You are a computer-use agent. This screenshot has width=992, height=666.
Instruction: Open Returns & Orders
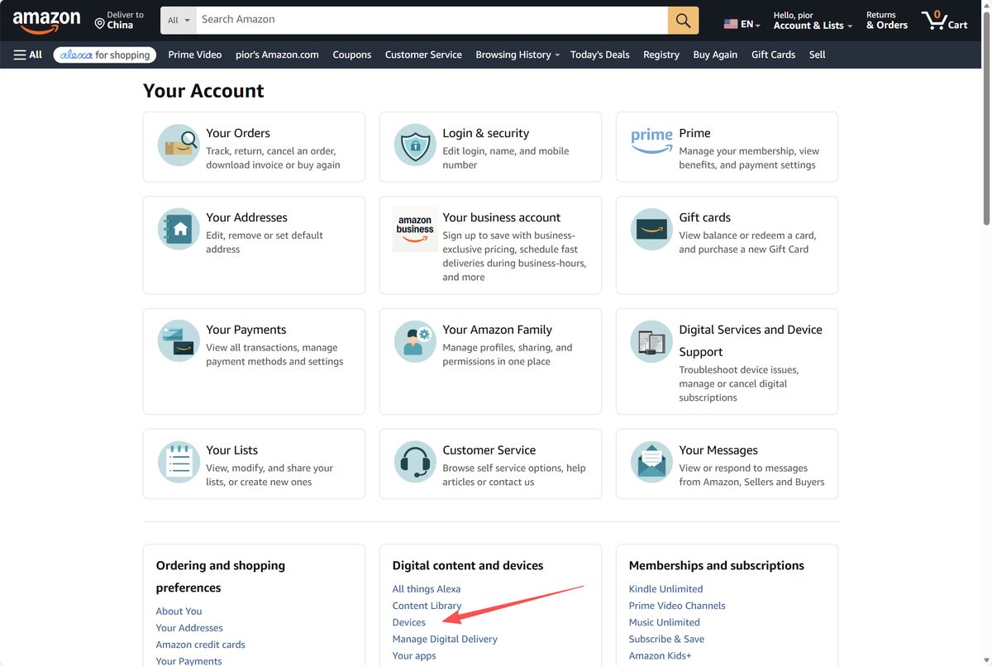pyautogui.click(x=887, y=21)
